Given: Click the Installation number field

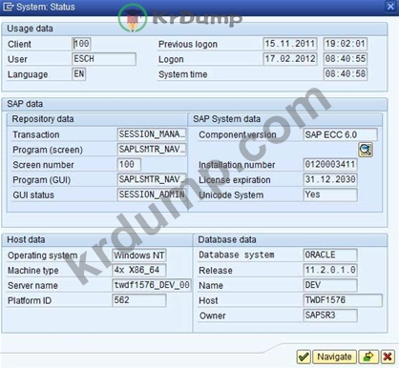Looking at the screenshot, I should coord(330,165).
